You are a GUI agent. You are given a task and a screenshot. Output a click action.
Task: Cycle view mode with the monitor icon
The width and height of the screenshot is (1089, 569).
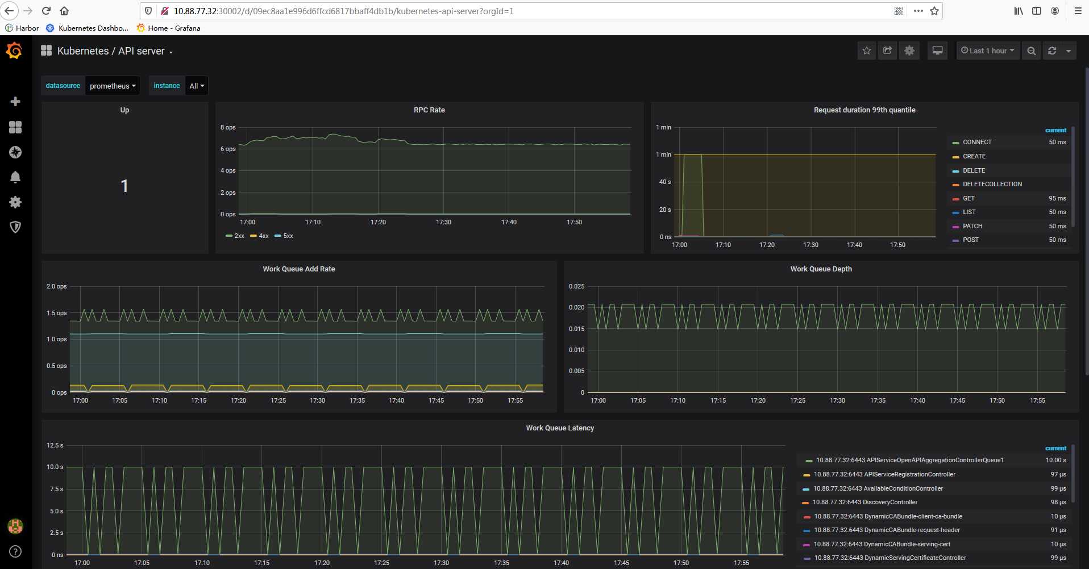pos(937,51)
